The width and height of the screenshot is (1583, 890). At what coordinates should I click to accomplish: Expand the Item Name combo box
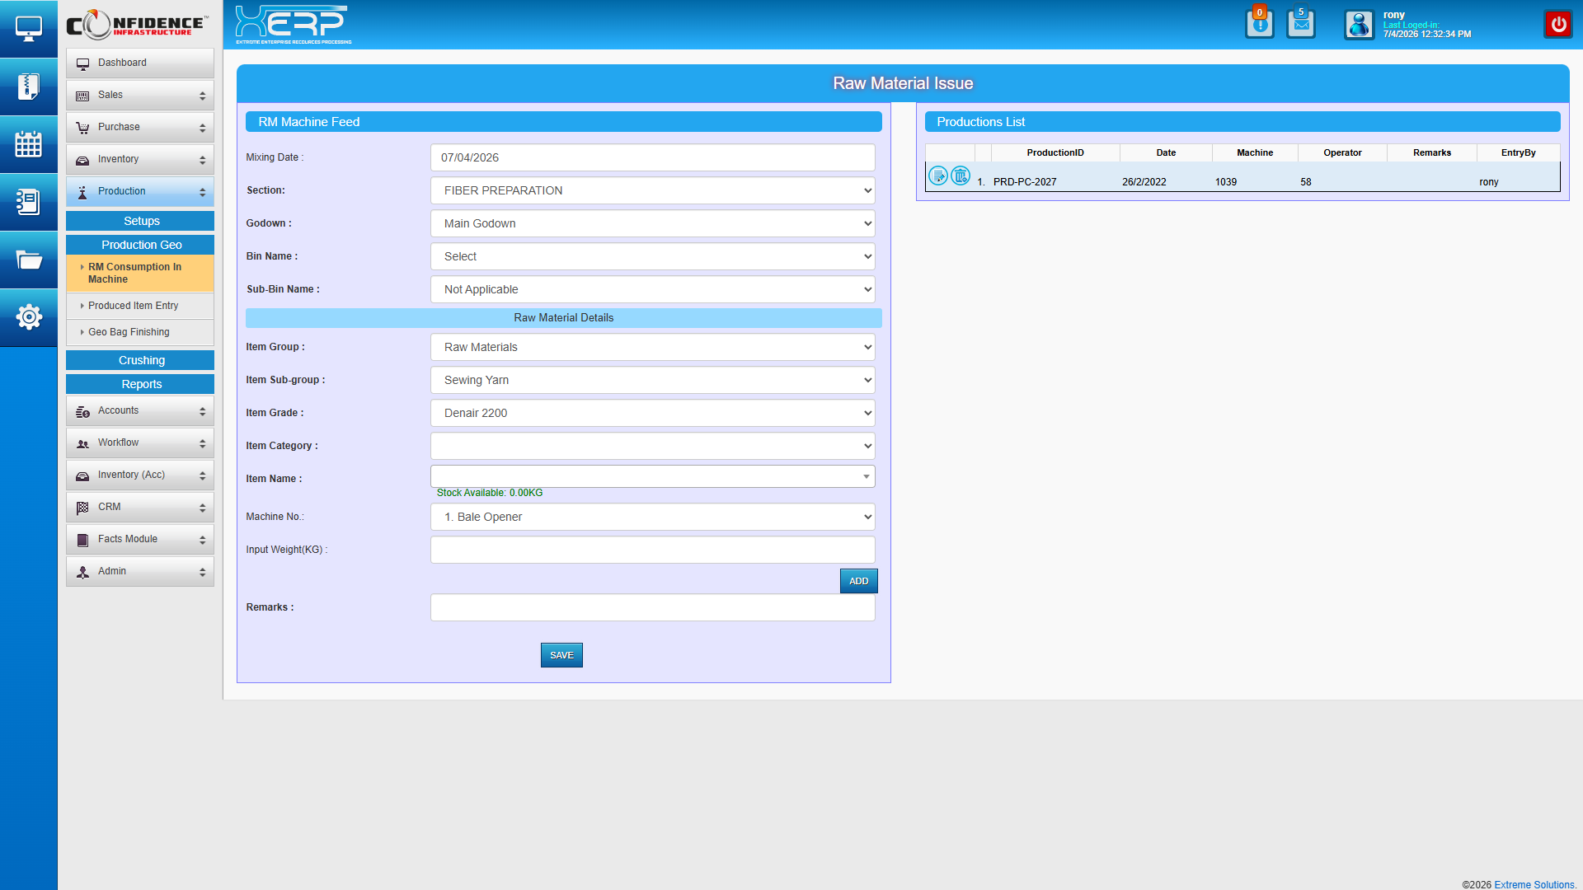click(x=865, y=476)
